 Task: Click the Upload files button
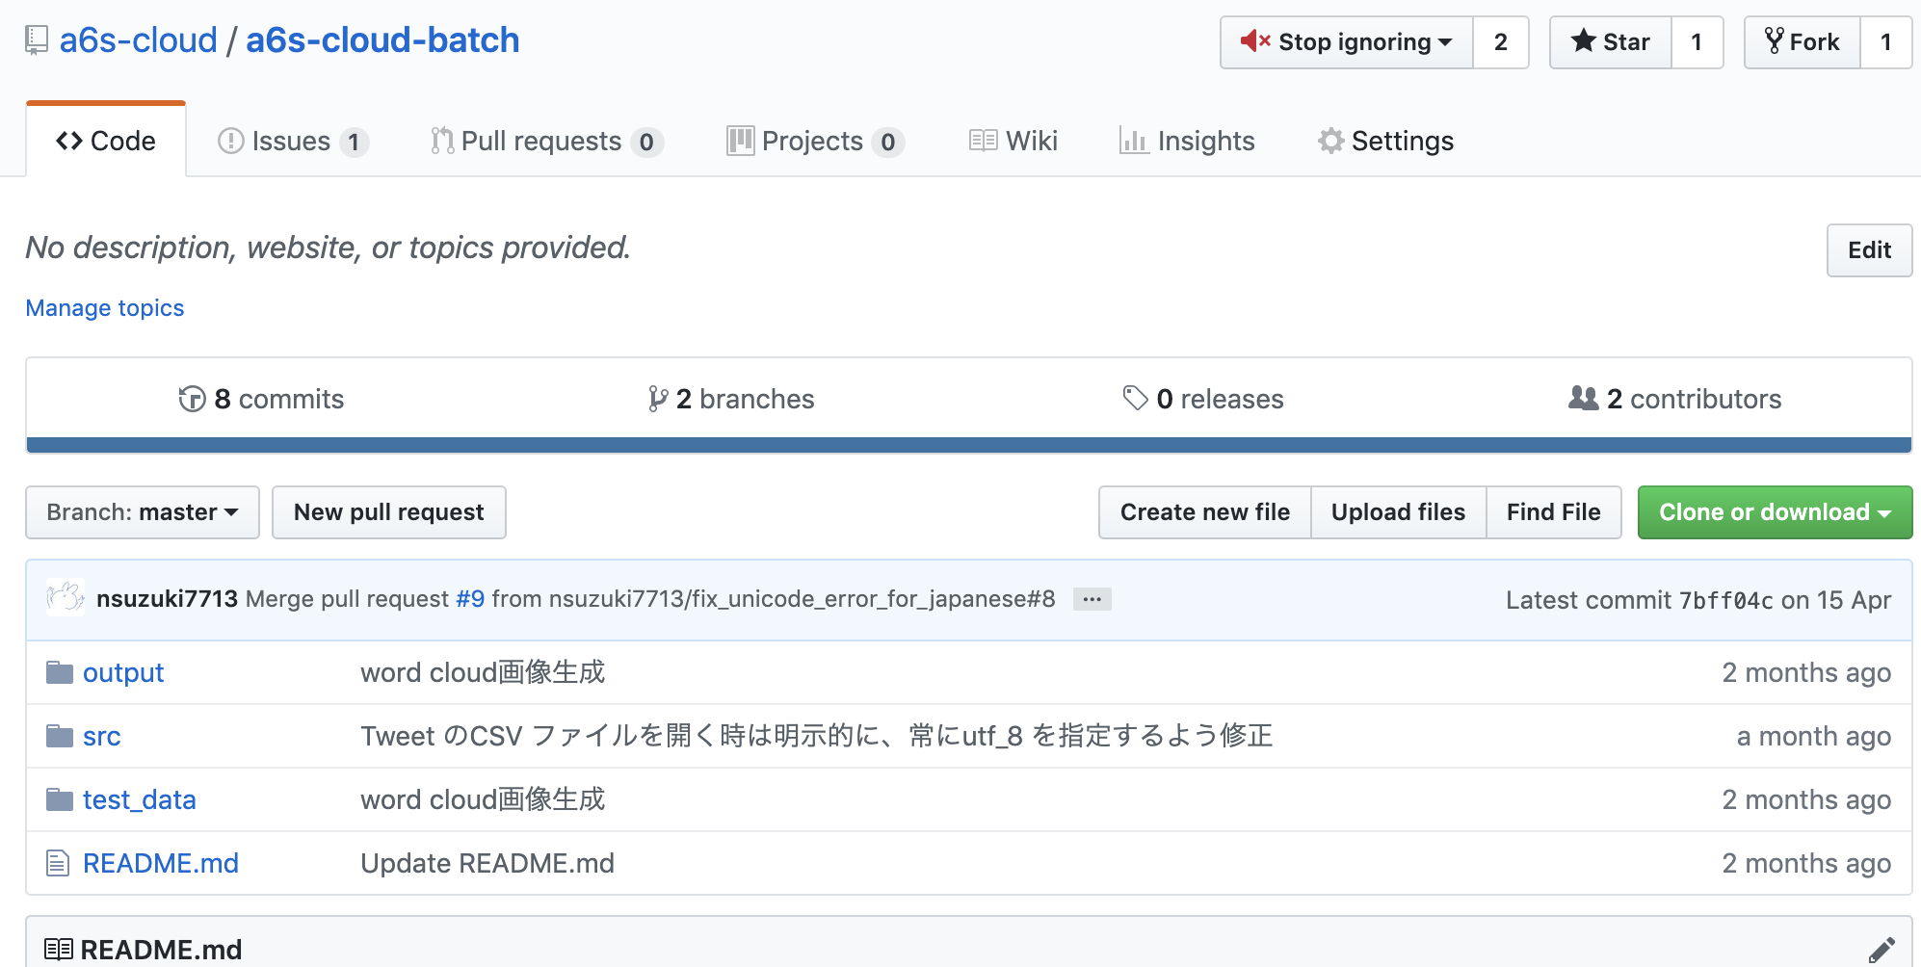pos(1398,512)
